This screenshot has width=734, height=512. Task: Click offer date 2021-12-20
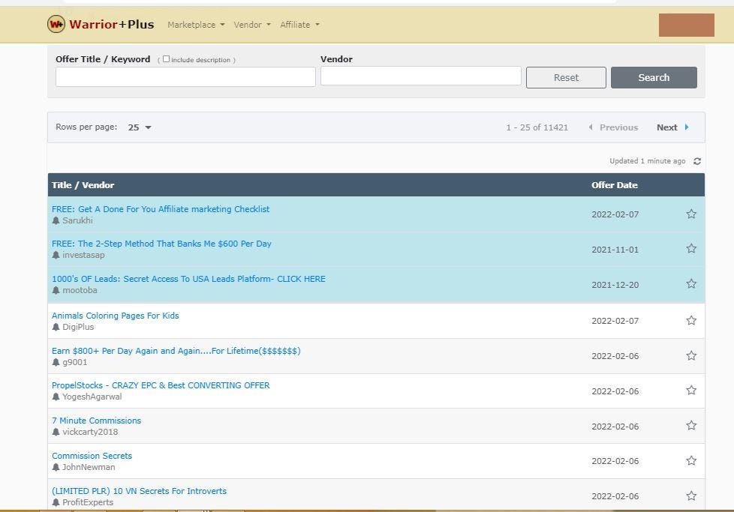[x=615, y=285]
